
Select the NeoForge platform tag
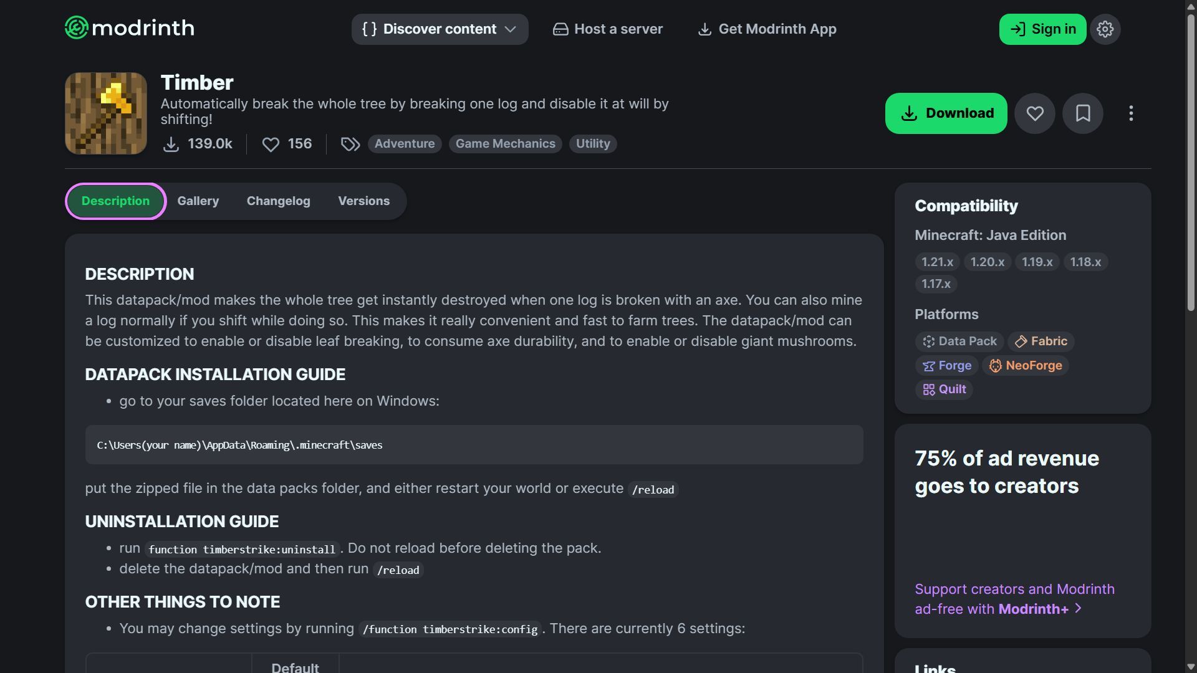[x=1026, y=366]
